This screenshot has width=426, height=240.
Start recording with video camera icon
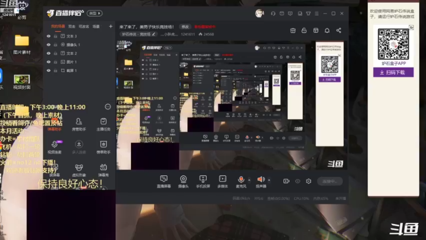coord(286,181)
